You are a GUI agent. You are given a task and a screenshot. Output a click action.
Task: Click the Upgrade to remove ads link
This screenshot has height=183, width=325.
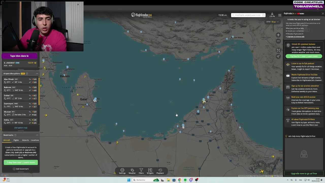coord(296,37)
